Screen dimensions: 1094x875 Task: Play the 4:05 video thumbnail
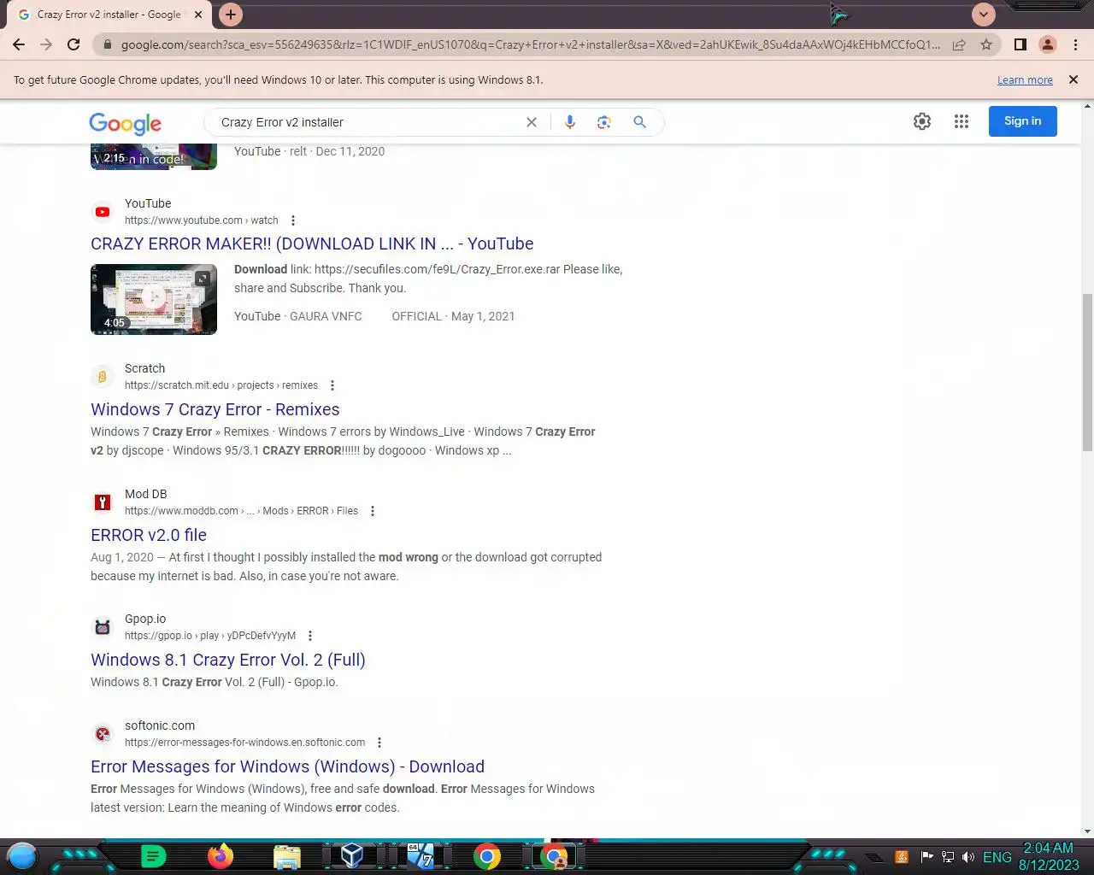[154, 299]
